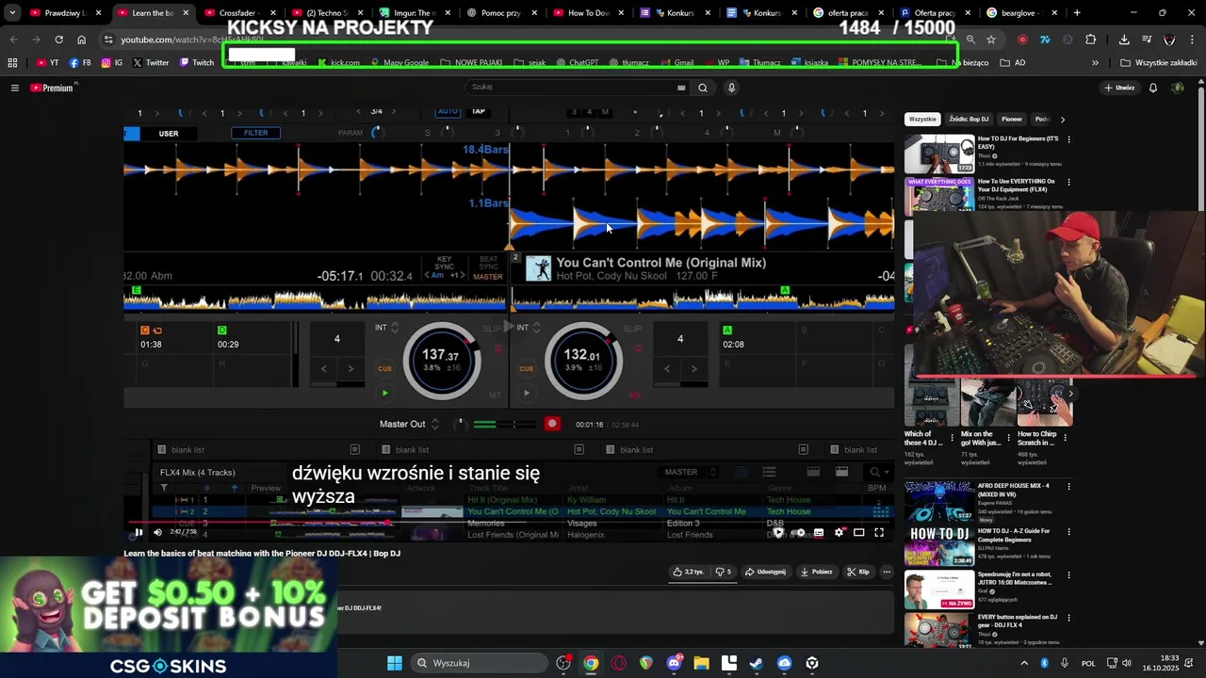The height and width of the screenshot is (678, 1206).
Task: Reload the page
Action: tap(58, 40)
